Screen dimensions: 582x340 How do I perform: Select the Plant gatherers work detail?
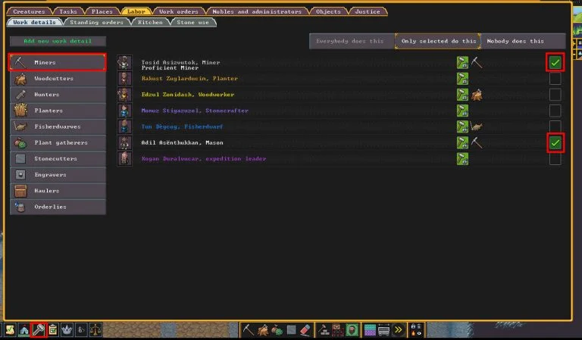point(58,143)
